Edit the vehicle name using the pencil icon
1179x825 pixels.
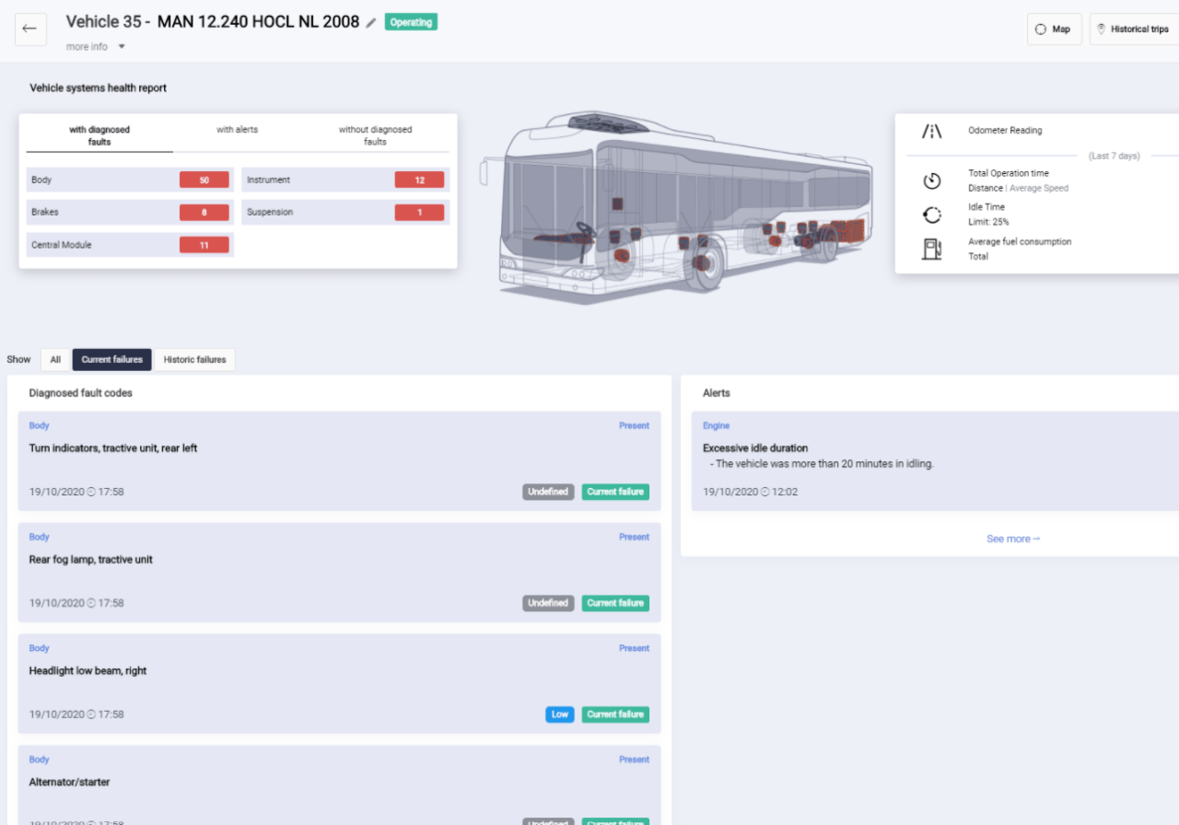tap(372, 21)
